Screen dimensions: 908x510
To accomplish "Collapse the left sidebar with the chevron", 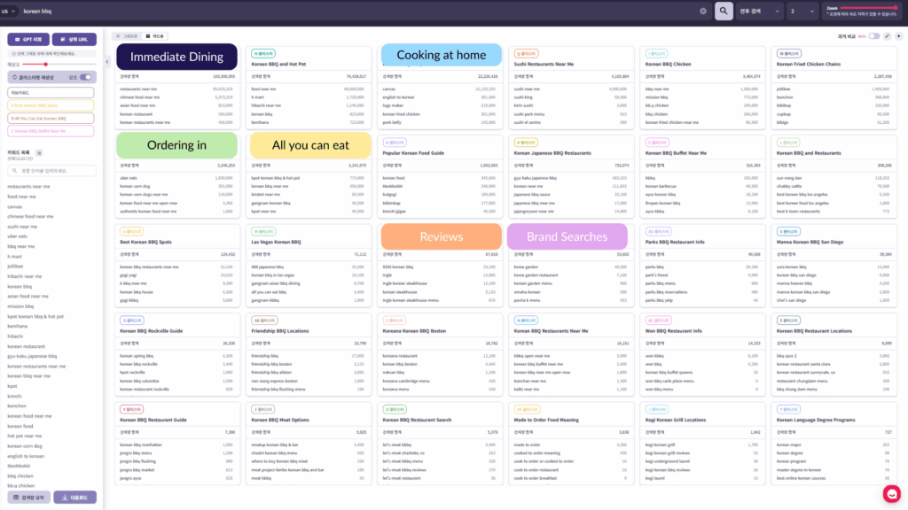I will [x=107, y=62].
